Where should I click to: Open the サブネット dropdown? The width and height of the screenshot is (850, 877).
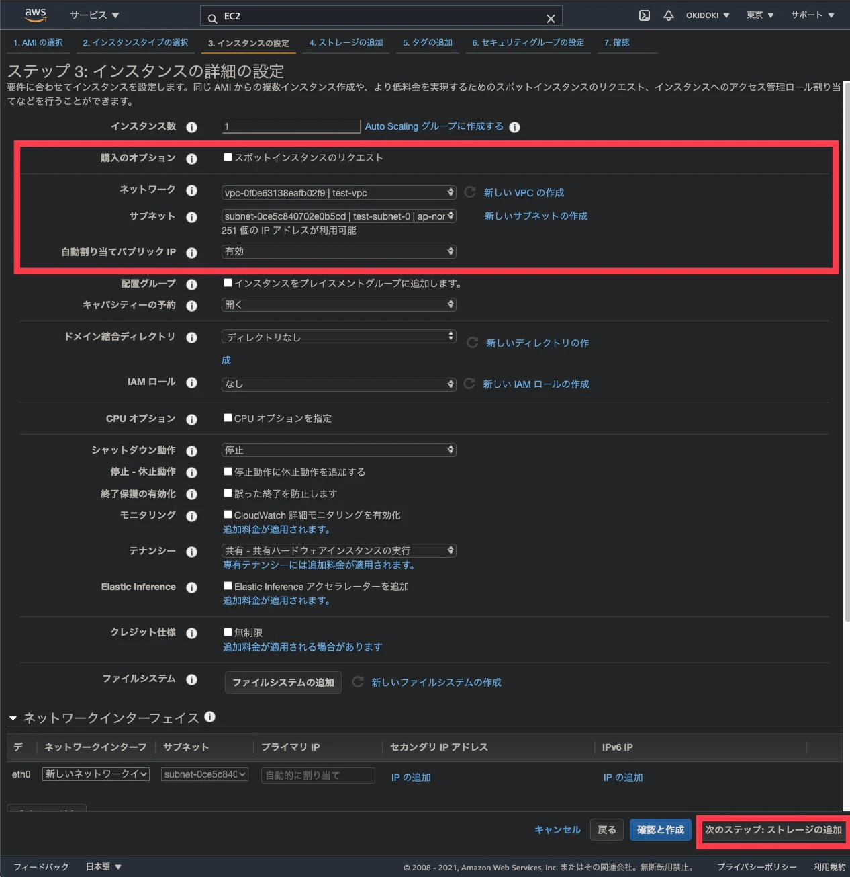coord(339,216)
